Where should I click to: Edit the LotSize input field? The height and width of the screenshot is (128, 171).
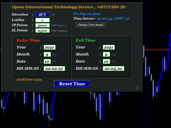[x=42, y=20]
